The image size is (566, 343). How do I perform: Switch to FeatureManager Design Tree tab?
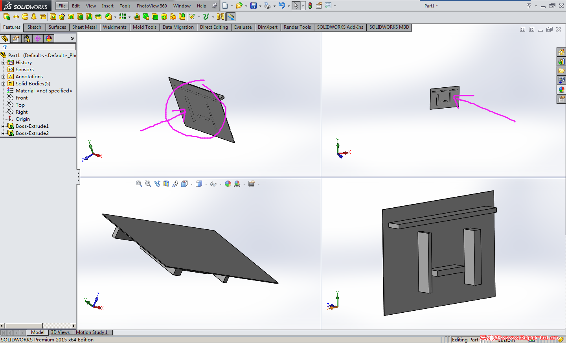click(x=5, y=38)
